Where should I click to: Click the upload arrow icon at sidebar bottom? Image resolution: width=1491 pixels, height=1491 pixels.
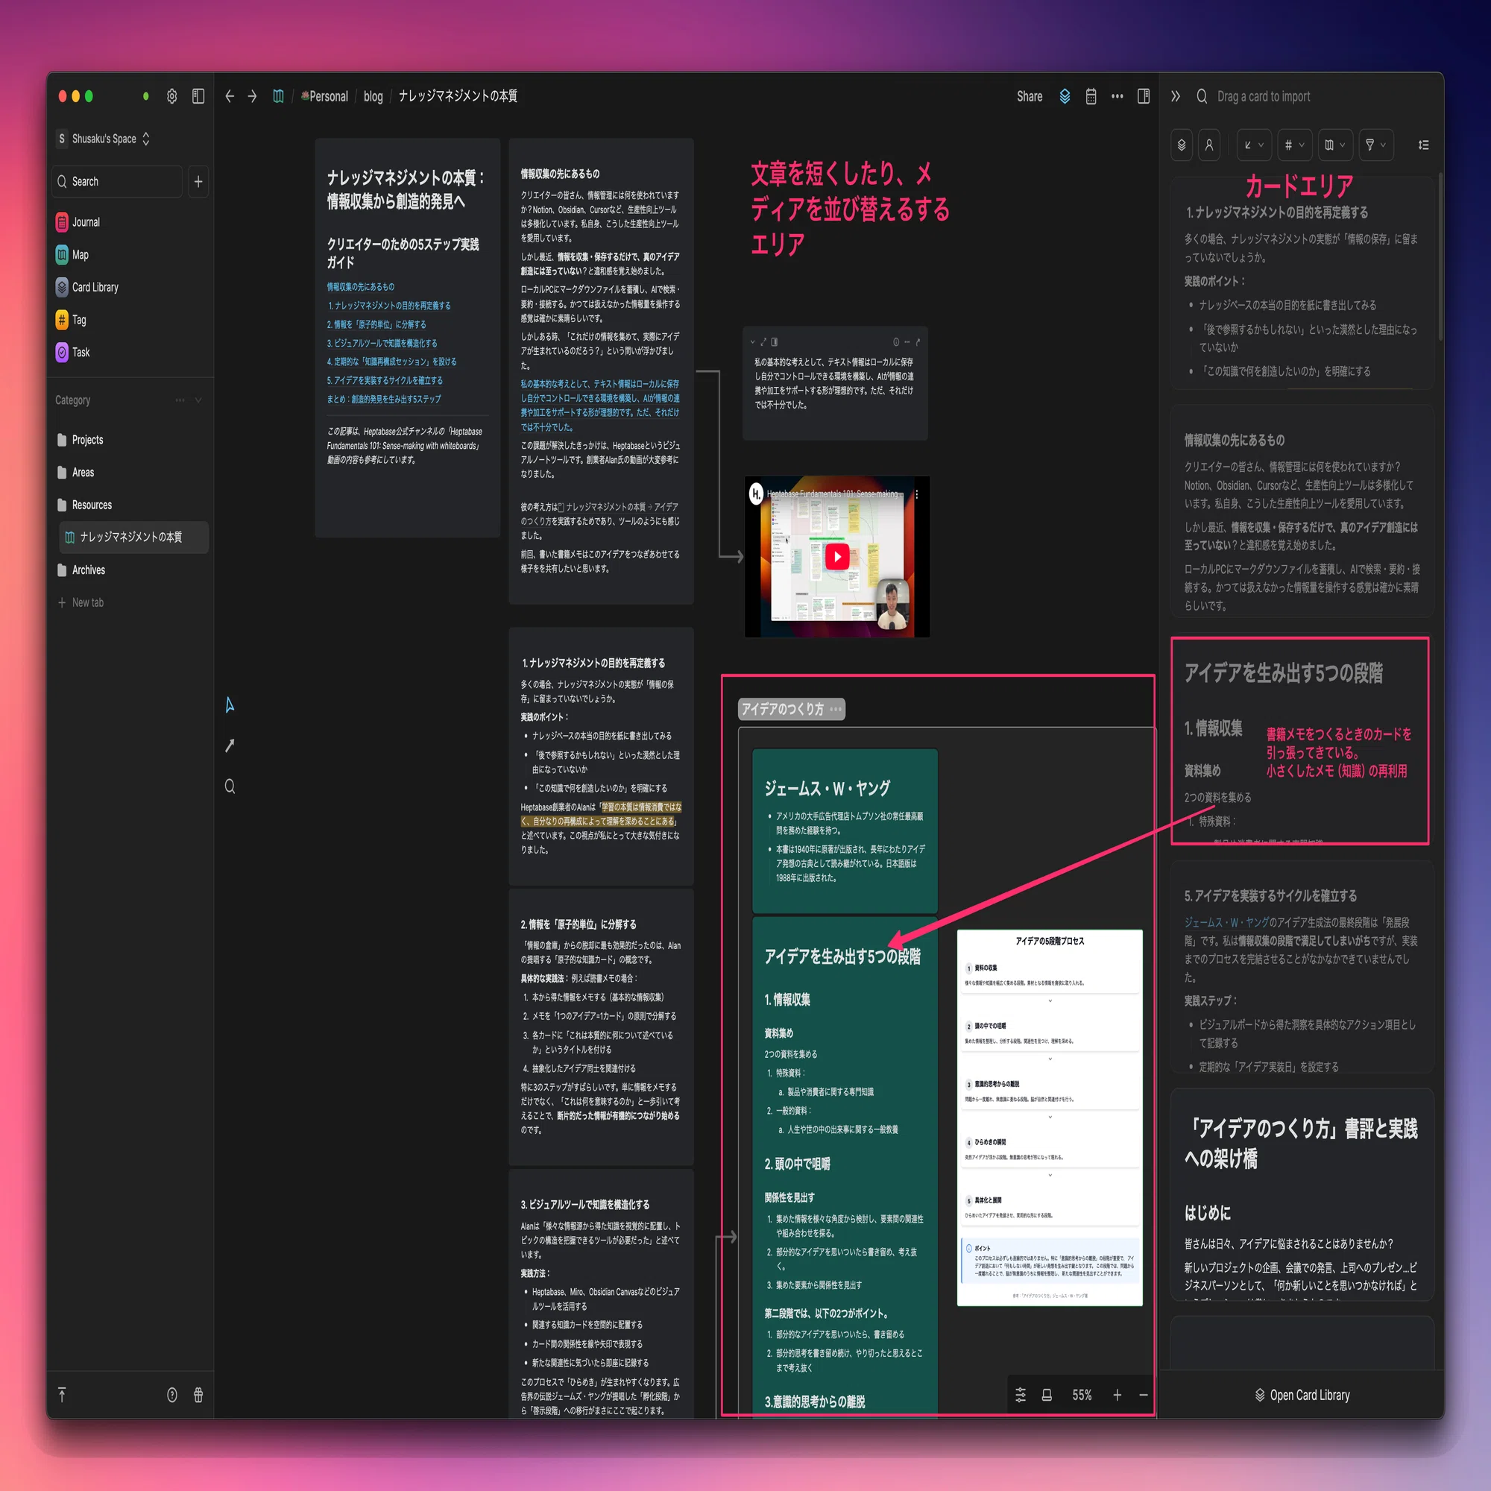[62, 1395]
